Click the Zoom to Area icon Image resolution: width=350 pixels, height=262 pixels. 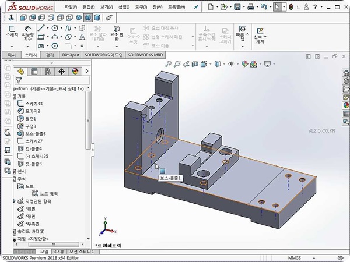[x=177, y=64]
